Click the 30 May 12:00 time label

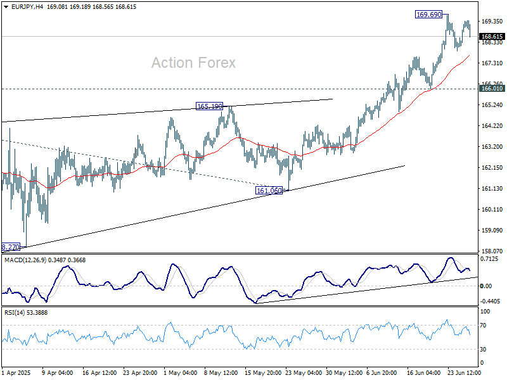pyautogui.click(x=344, y=373)
